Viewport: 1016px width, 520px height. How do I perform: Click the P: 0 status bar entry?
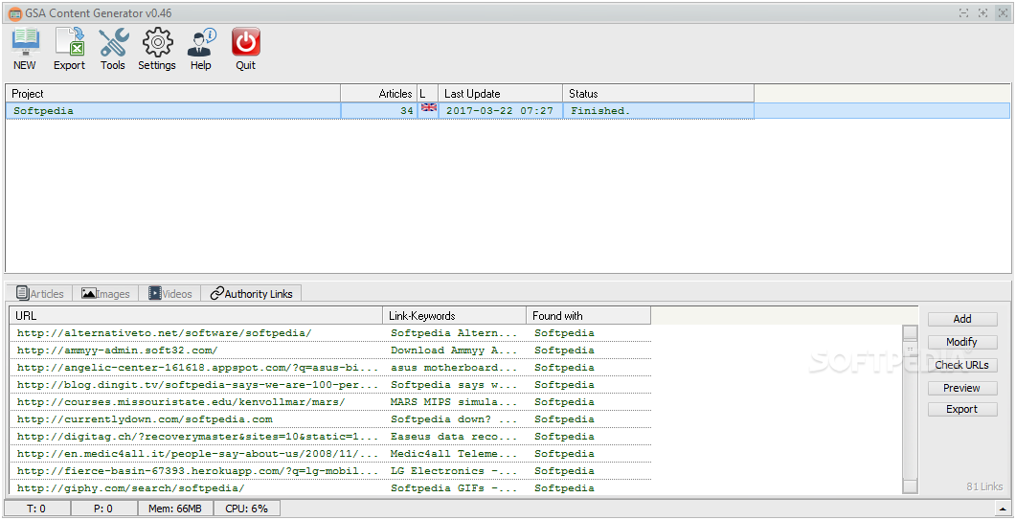pos(103,509)
